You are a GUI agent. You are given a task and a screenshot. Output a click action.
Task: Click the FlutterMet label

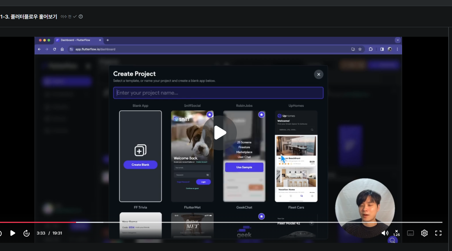tap(192, 207)
